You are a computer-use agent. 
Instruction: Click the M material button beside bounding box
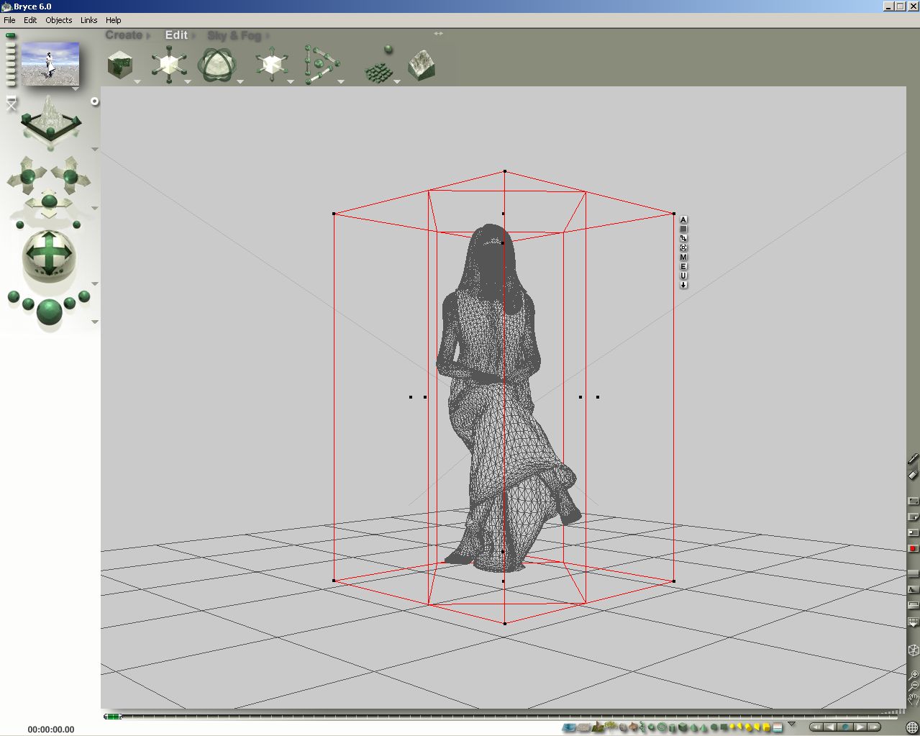tap(683, 257)
